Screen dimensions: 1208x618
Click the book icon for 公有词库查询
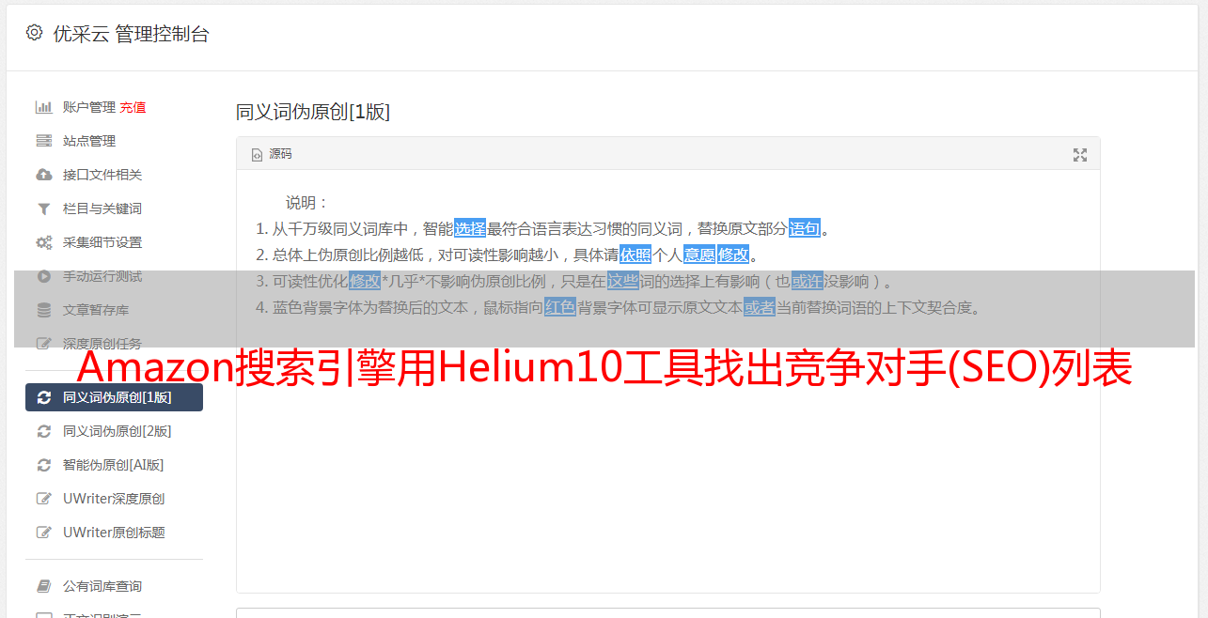click(43, 586)
